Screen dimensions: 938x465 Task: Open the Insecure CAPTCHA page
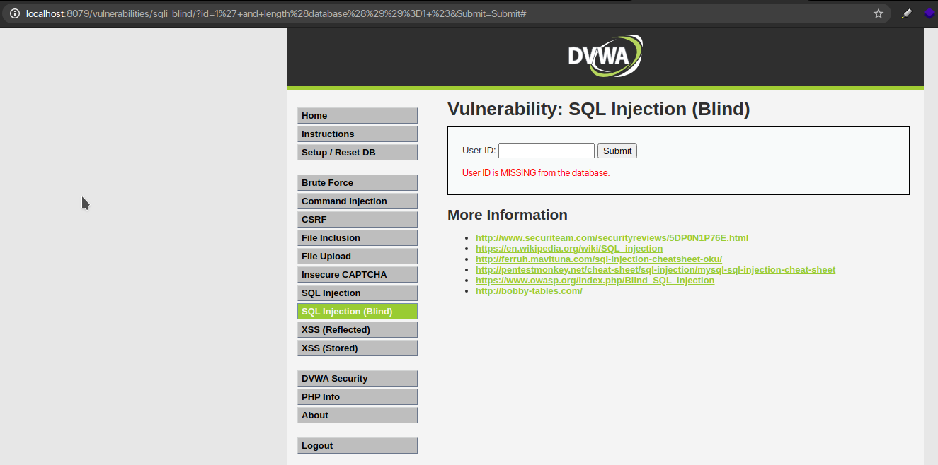(358, 275)
